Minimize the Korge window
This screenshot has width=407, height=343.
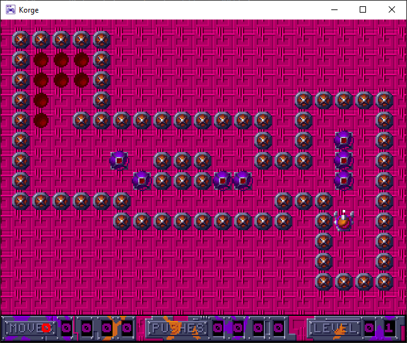pos(334,10)
